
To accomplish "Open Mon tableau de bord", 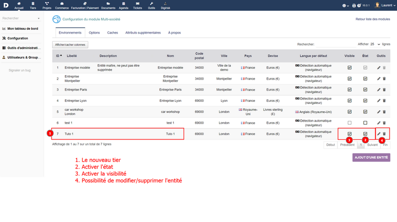I will click(x=20, y=29).
